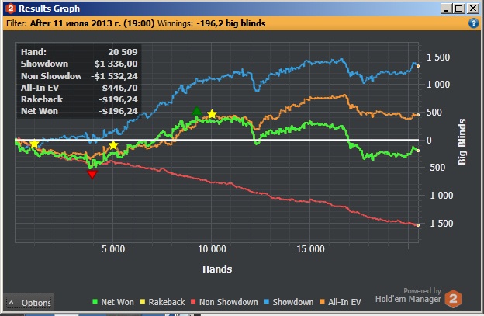Toggle the Net Won legend entry
This screenshot has width=484, height=316.
(x=113, y=302)
